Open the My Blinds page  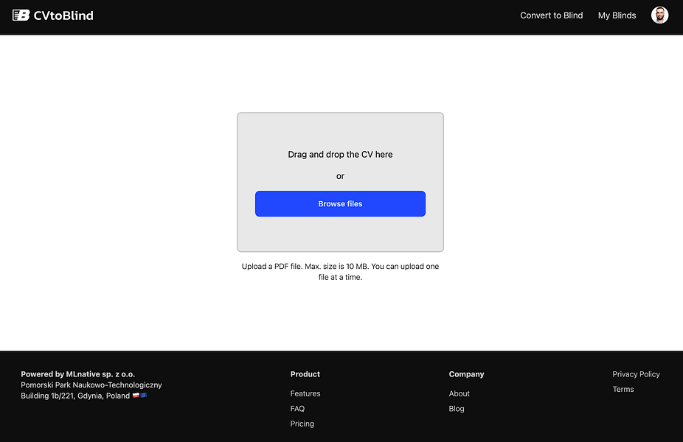tap(617, 15)
